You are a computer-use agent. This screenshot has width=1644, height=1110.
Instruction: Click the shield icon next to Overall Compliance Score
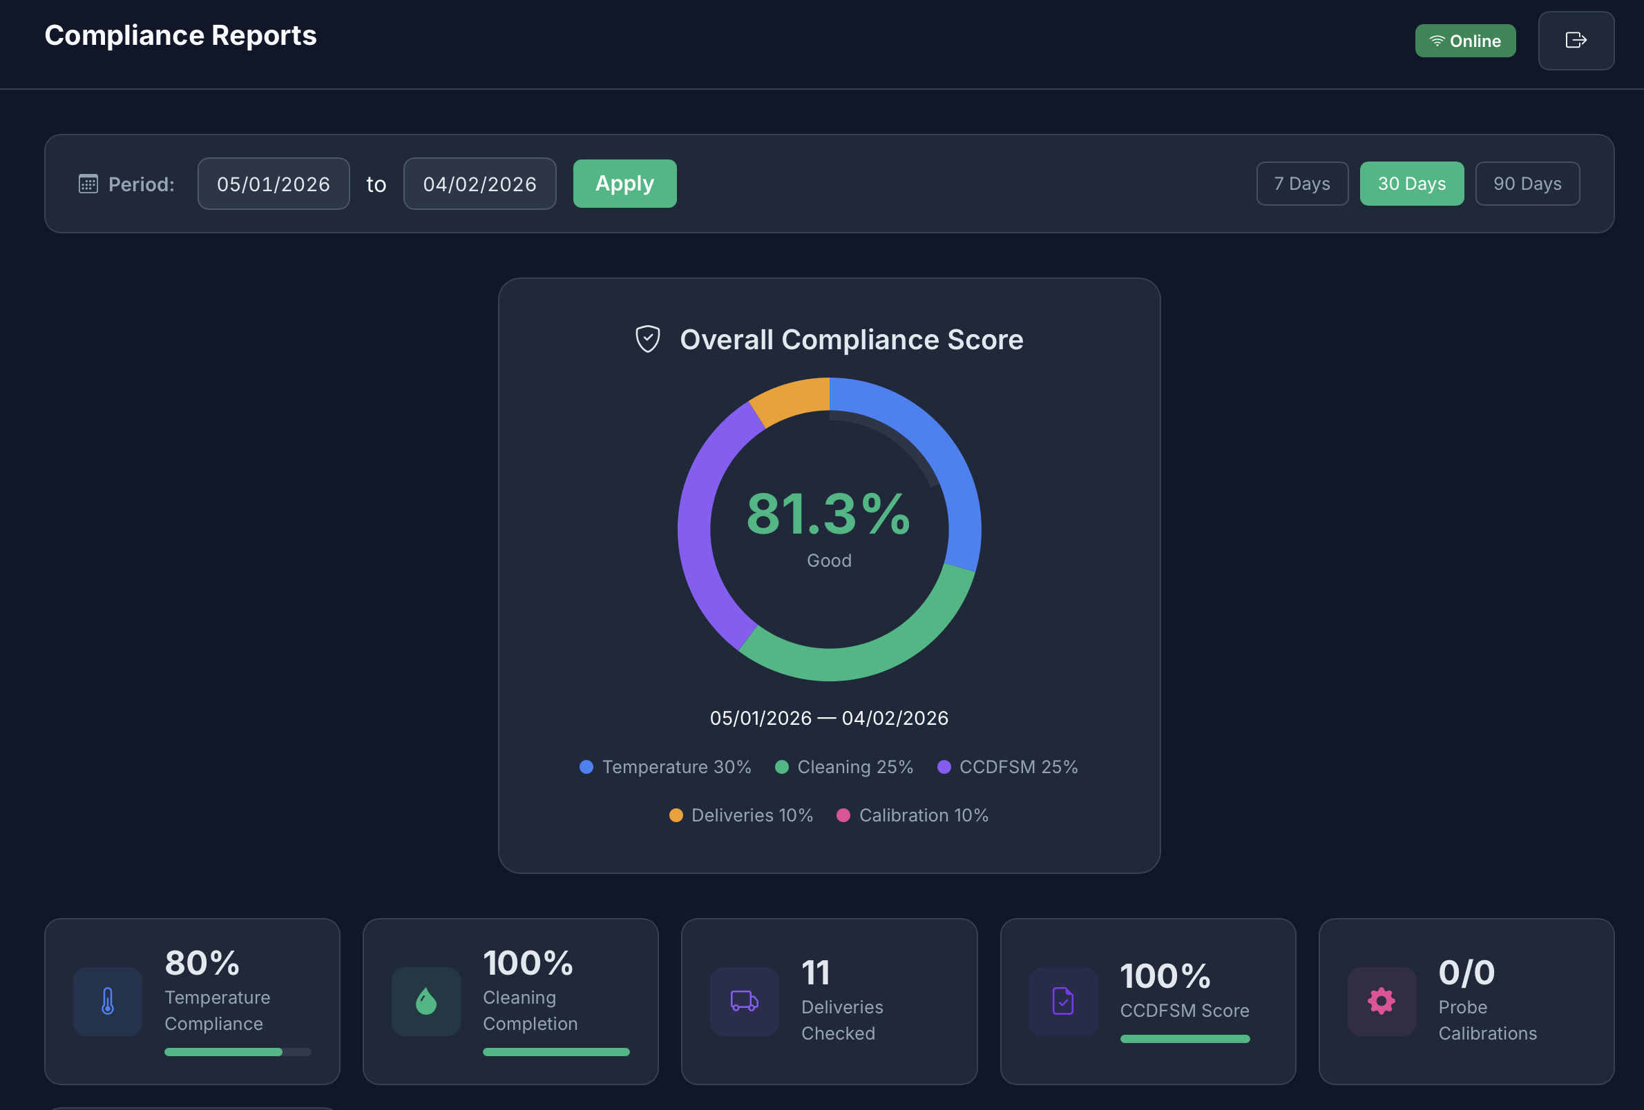click(647, 340)
